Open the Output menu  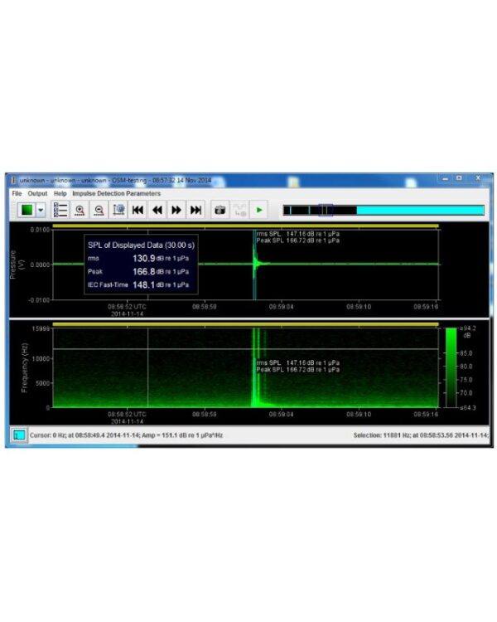pyautogui.click(x=38, y=193)
